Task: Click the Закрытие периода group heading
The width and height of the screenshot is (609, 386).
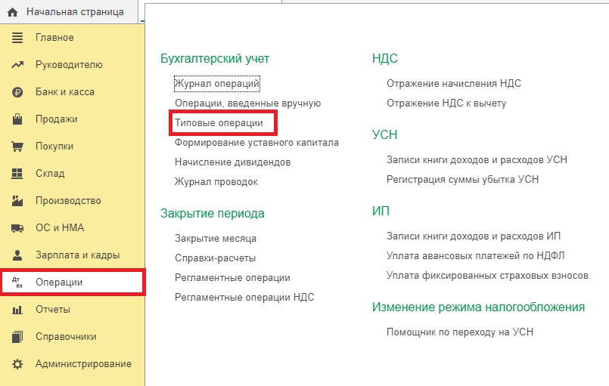Action: point(213,213)
